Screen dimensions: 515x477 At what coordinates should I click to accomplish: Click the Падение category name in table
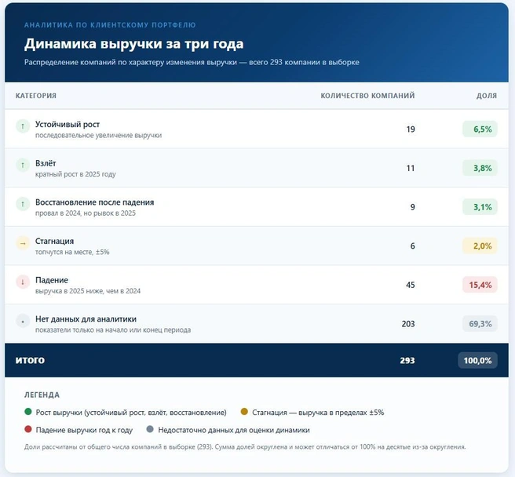click(x=52, y=280)
